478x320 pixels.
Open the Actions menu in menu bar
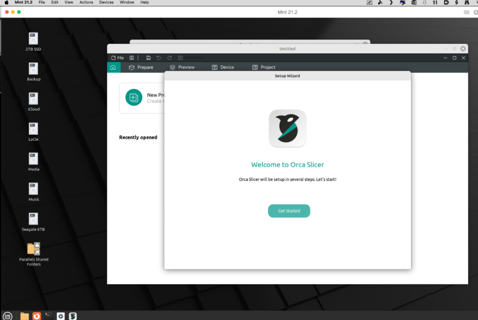click(x=86, y=2)
